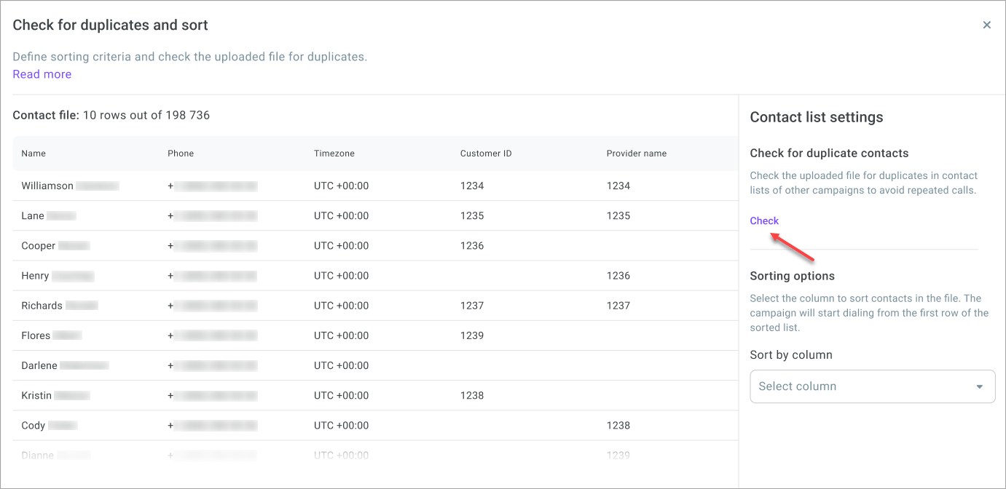
Task: Click the UTC +00:00 timezone in Darlene row
Action: (342, 365)
